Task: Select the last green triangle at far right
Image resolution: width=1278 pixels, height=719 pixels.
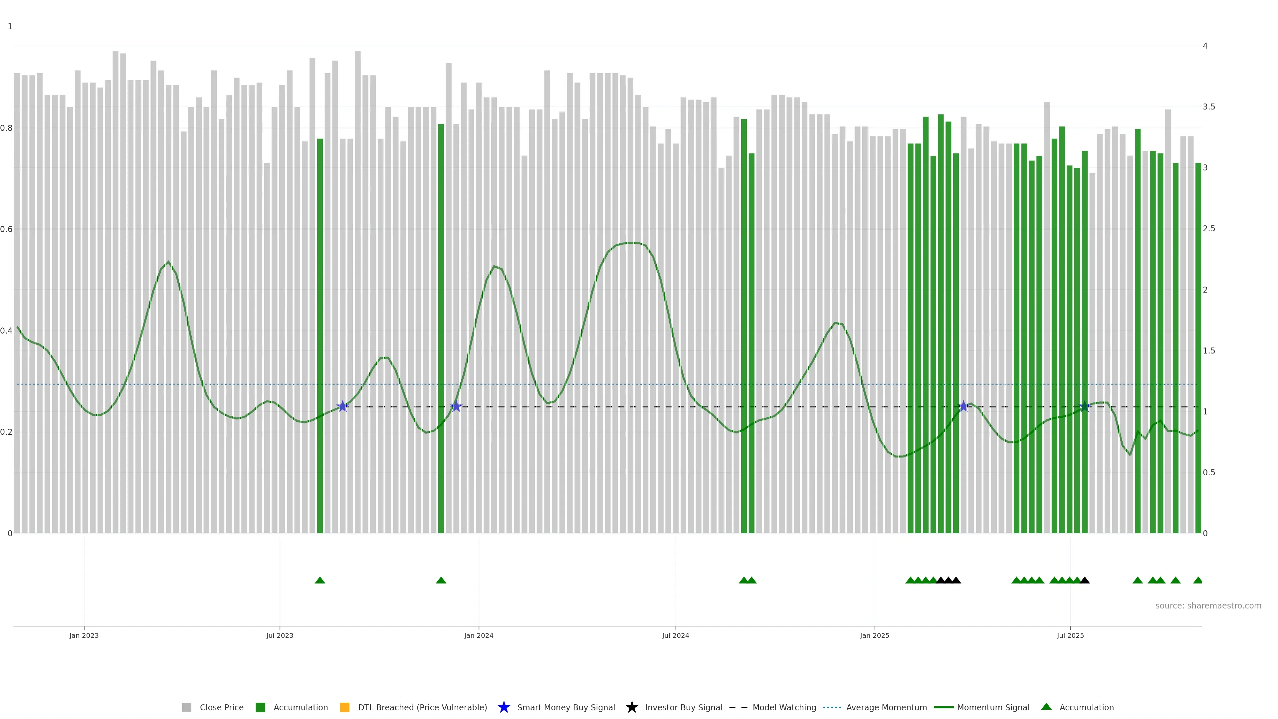Action: click(1198, 580)
